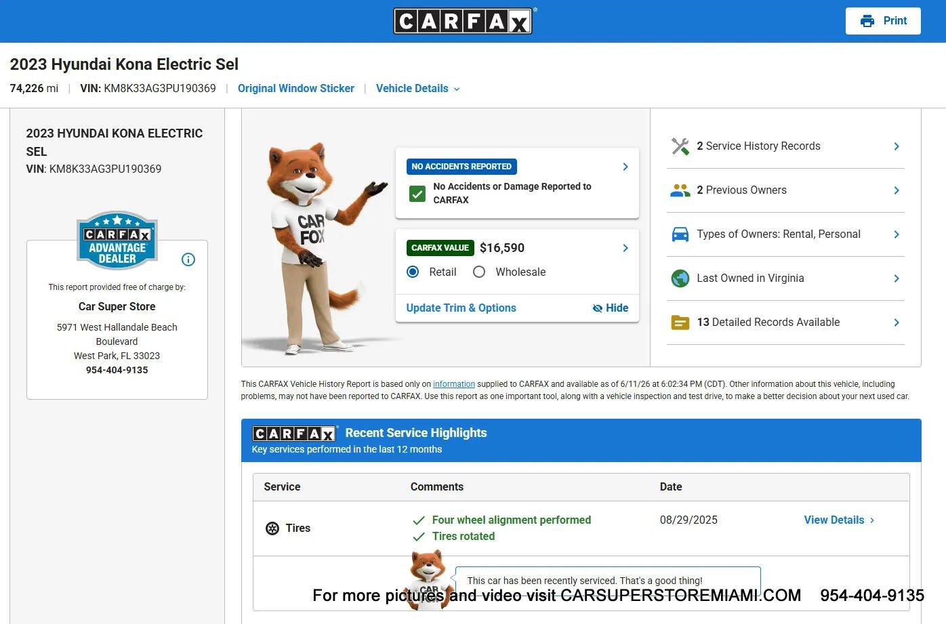The width and height of the screenshot is (946, 624).
Task: Click the printer icon on Print button
Action: 867,21
